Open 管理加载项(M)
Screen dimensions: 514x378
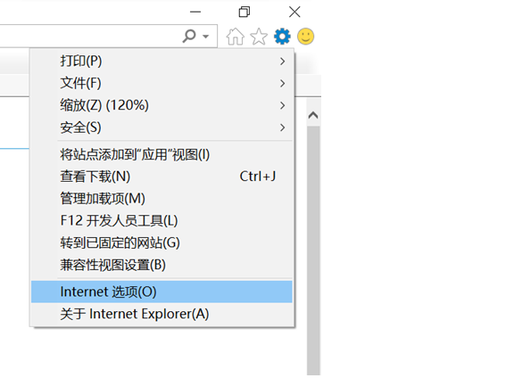162,199
